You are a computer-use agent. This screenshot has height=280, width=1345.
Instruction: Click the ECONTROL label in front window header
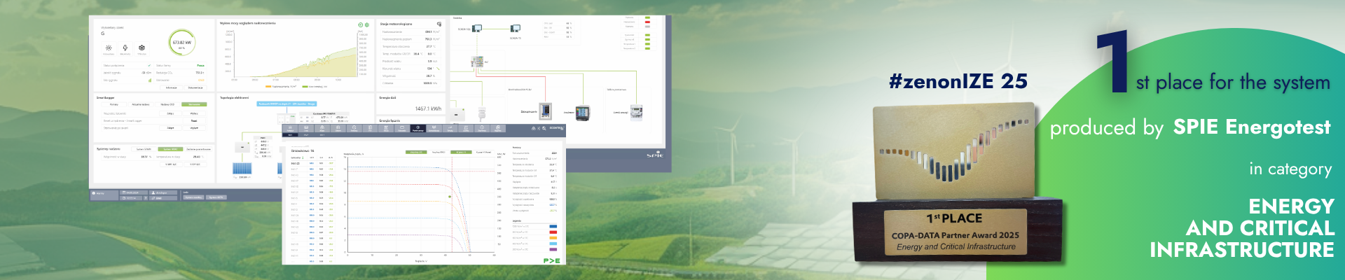556,127
